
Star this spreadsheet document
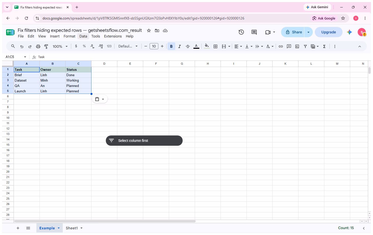pos(149,31)
